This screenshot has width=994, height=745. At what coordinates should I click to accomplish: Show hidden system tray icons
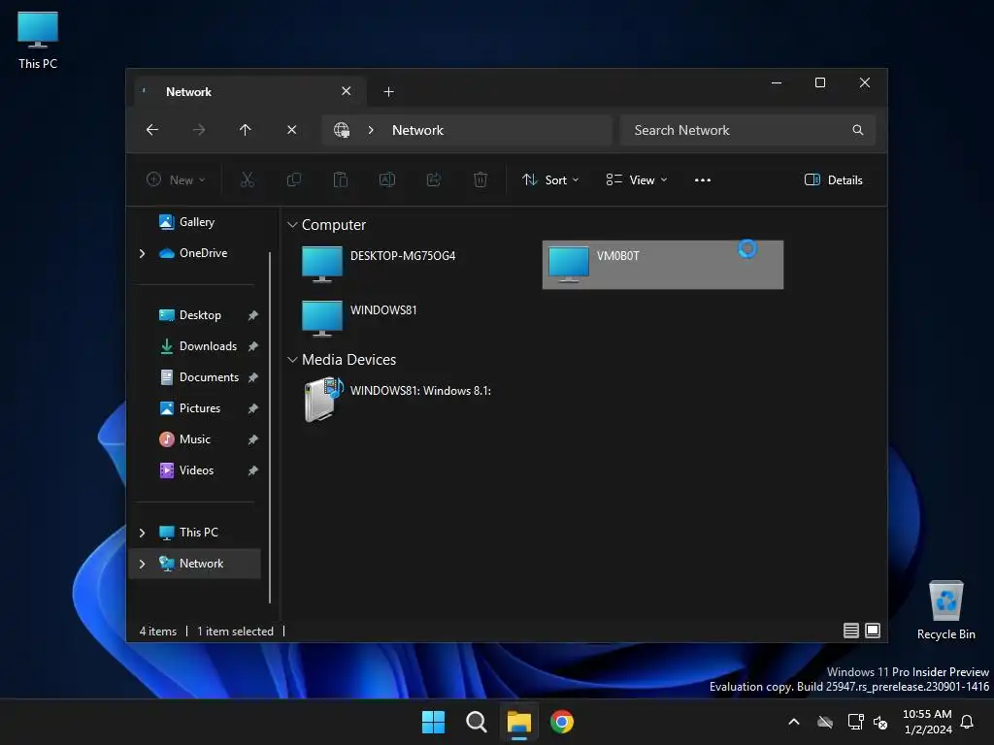[x=794, y=722]
